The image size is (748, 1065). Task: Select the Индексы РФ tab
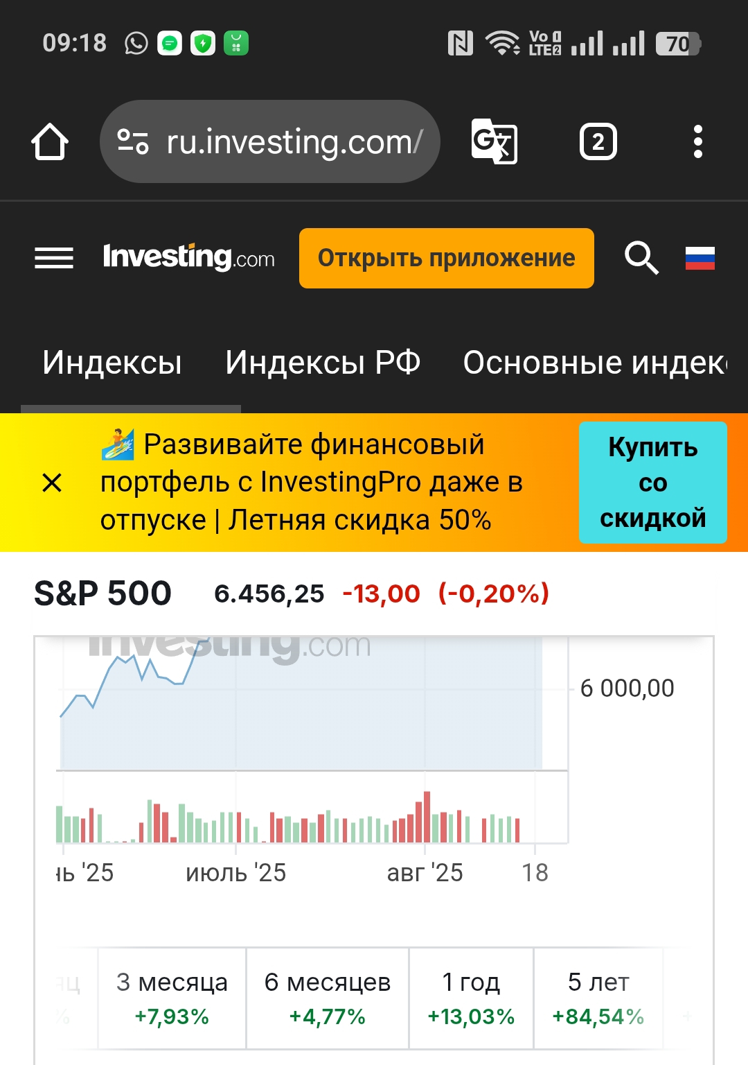coord(323,363)
